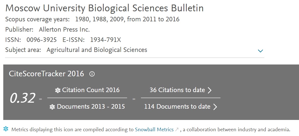
Task: Click the Allerton Press Inc. publisher name
Action: [64, 30]
